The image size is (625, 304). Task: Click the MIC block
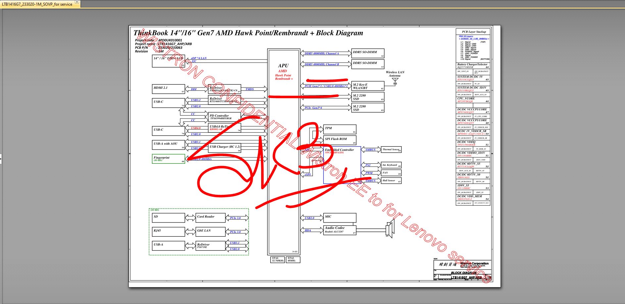tap(340, 218)
